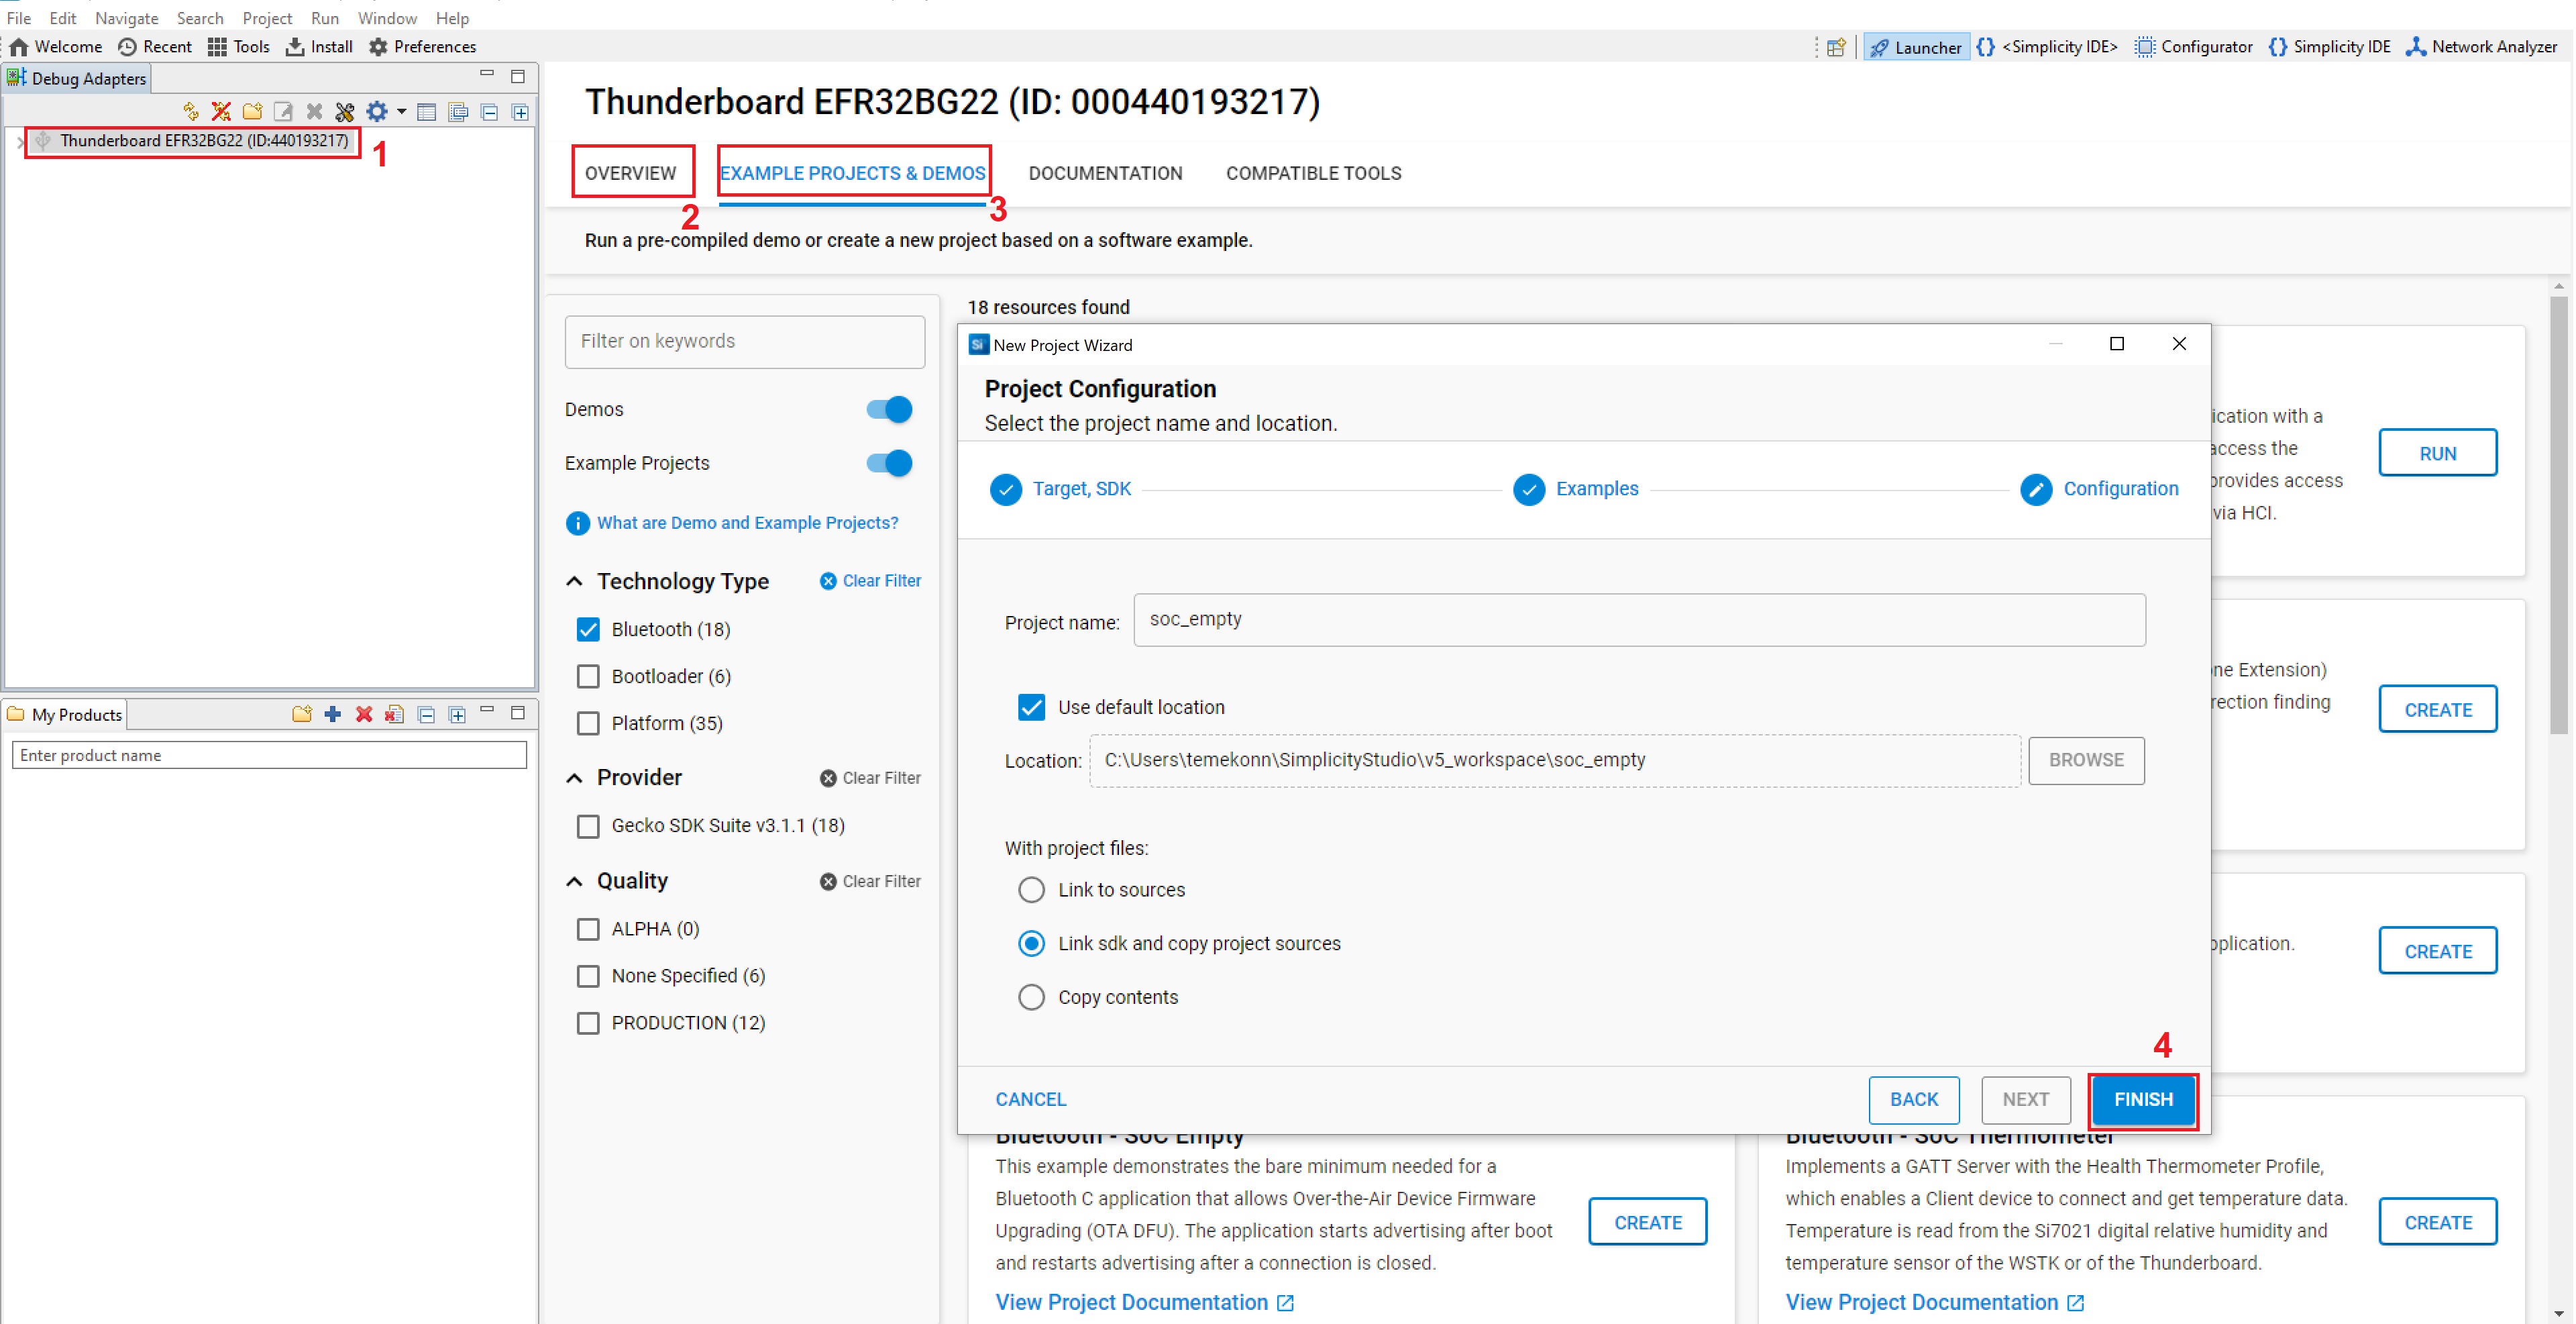Click the Recent history icon
2576x1324 pixels.
pos(127,46)
